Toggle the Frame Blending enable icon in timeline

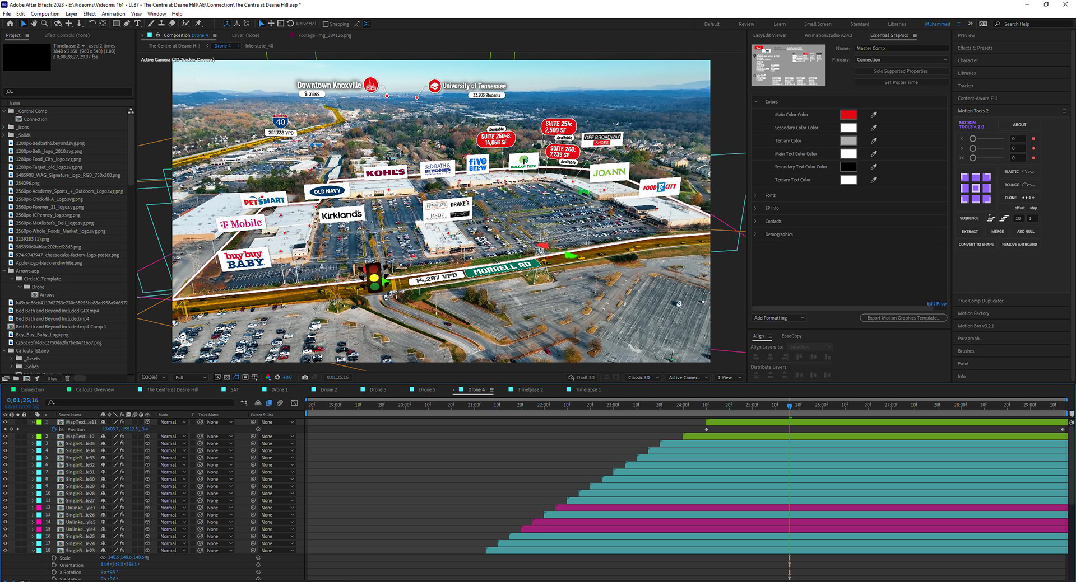(269, 402)
